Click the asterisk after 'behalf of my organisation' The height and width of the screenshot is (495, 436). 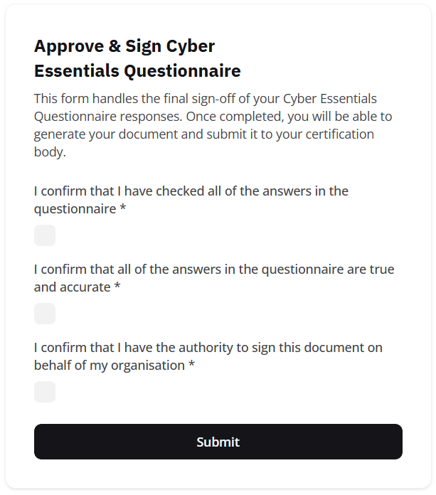pyautogui.click(x=191, y=366)
